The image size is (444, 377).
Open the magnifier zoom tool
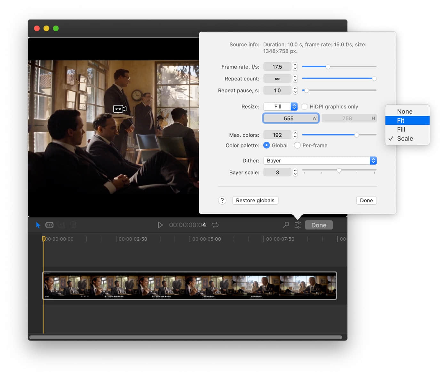286,225
